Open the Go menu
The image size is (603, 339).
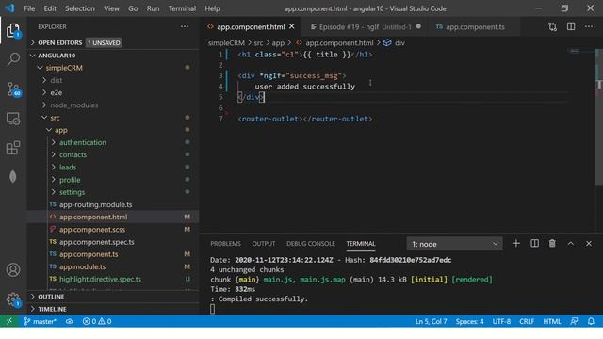click(133, 8)
